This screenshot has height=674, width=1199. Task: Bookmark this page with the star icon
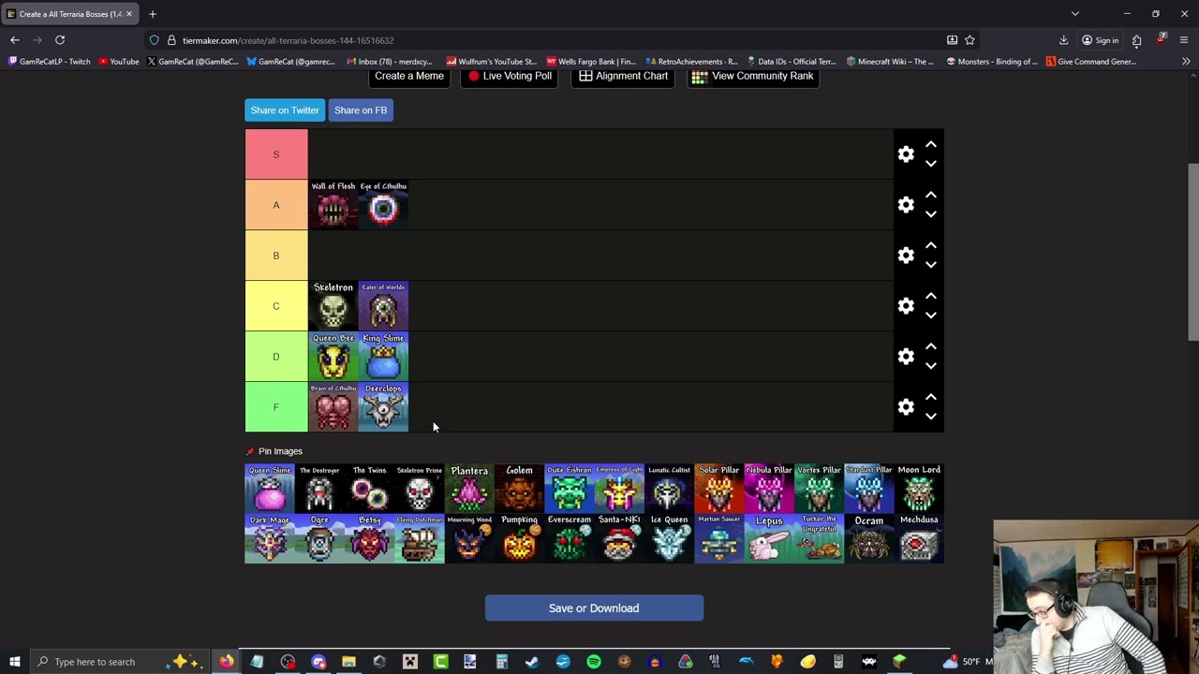tap(970, 40)
